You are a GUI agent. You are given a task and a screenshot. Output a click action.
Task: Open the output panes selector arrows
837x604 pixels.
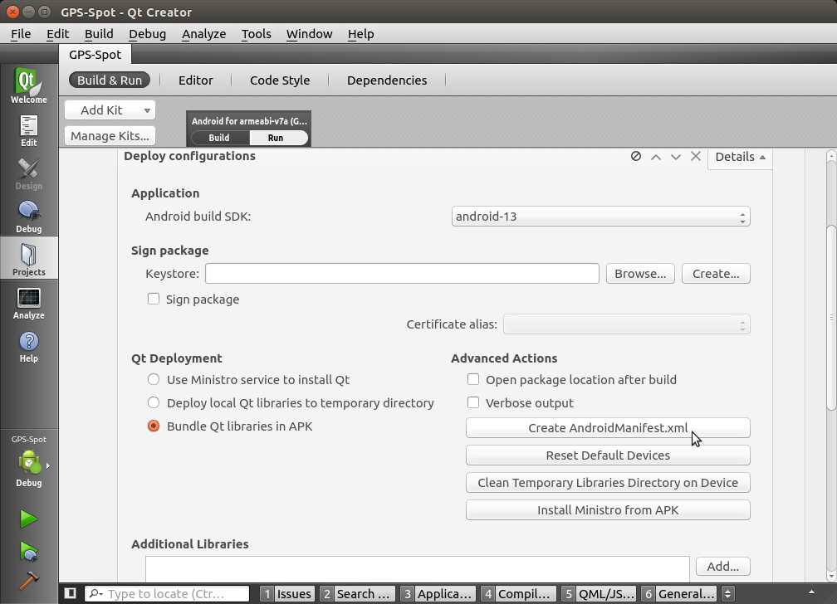(x=727, y=593)
